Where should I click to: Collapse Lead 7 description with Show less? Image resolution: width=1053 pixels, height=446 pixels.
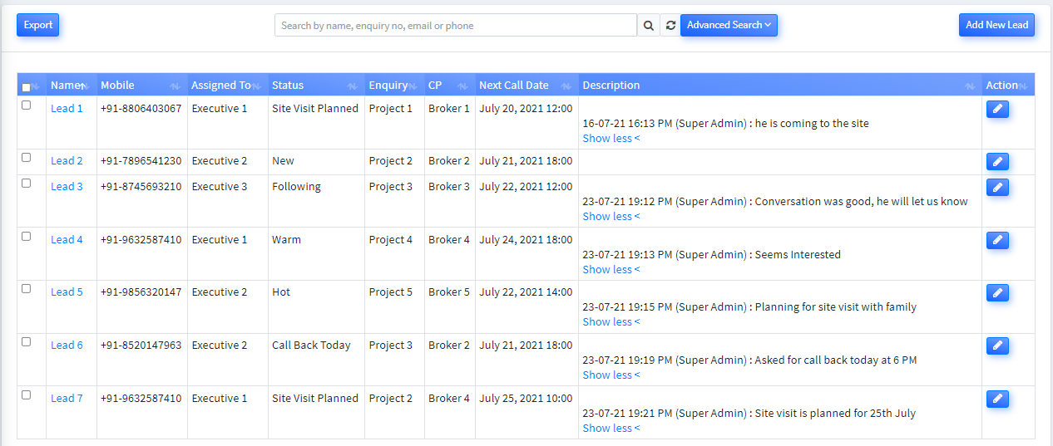[x=611, y=428]
